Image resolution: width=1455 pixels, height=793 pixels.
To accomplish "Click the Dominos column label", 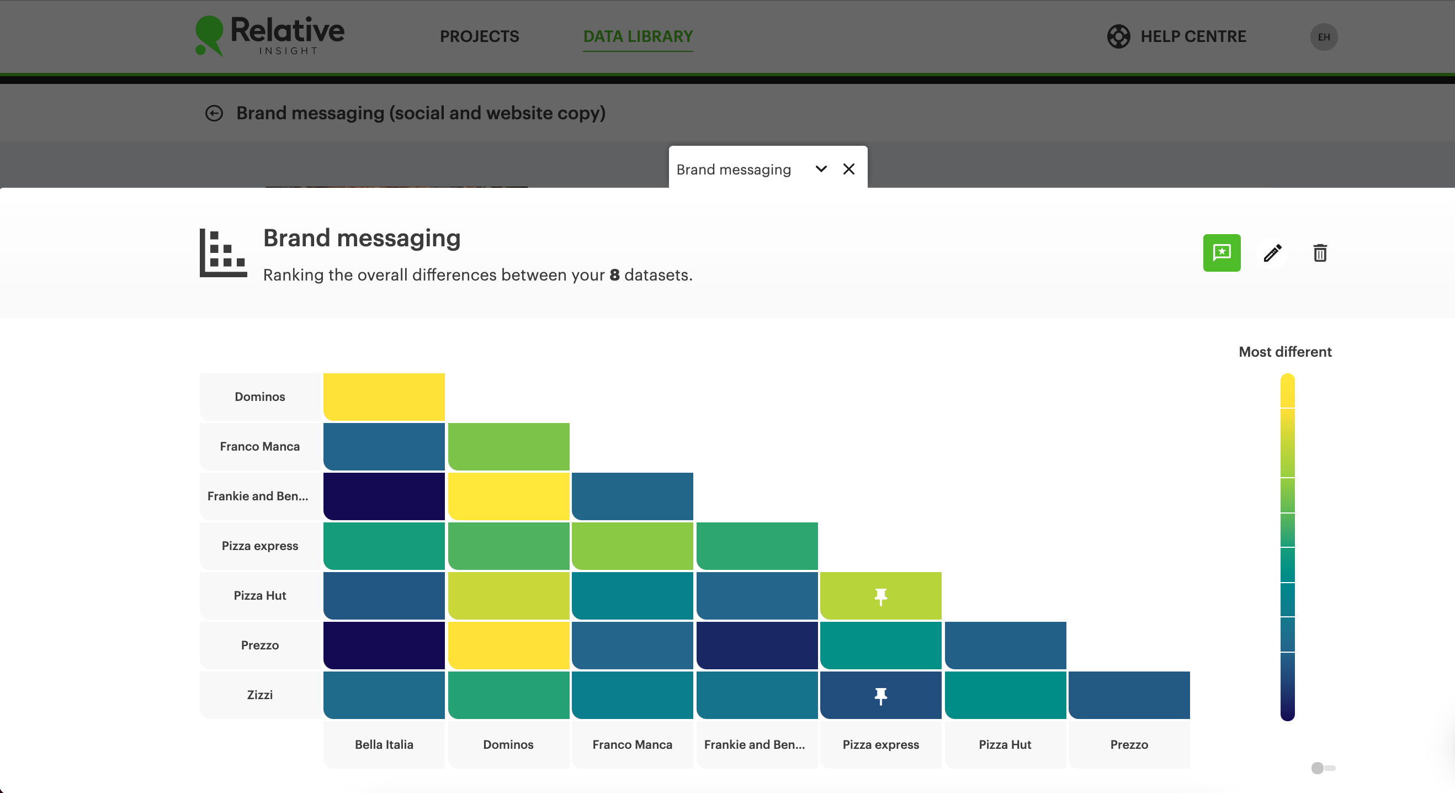I will click(x=508, y=745).
